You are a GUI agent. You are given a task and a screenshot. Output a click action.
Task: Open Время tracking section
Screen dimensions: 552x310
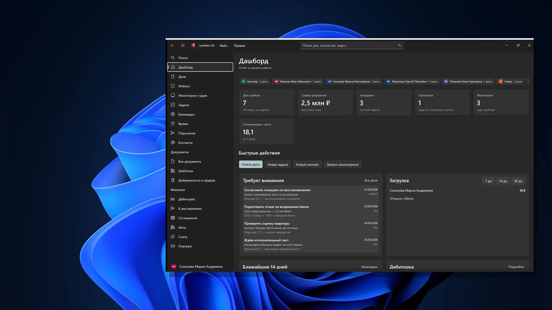point(200,124)
